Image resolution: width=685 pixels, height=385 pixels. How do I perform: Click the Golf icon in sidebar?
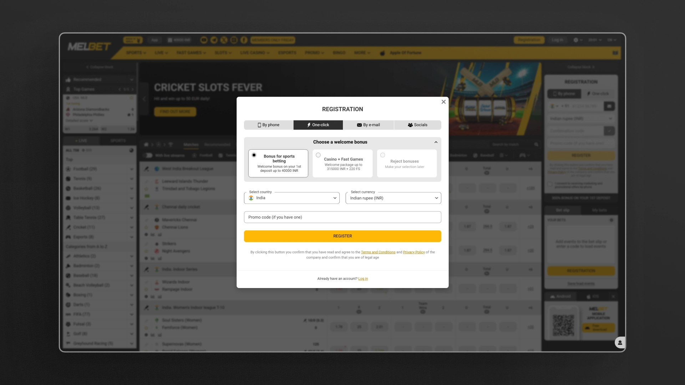pos(68,334)
